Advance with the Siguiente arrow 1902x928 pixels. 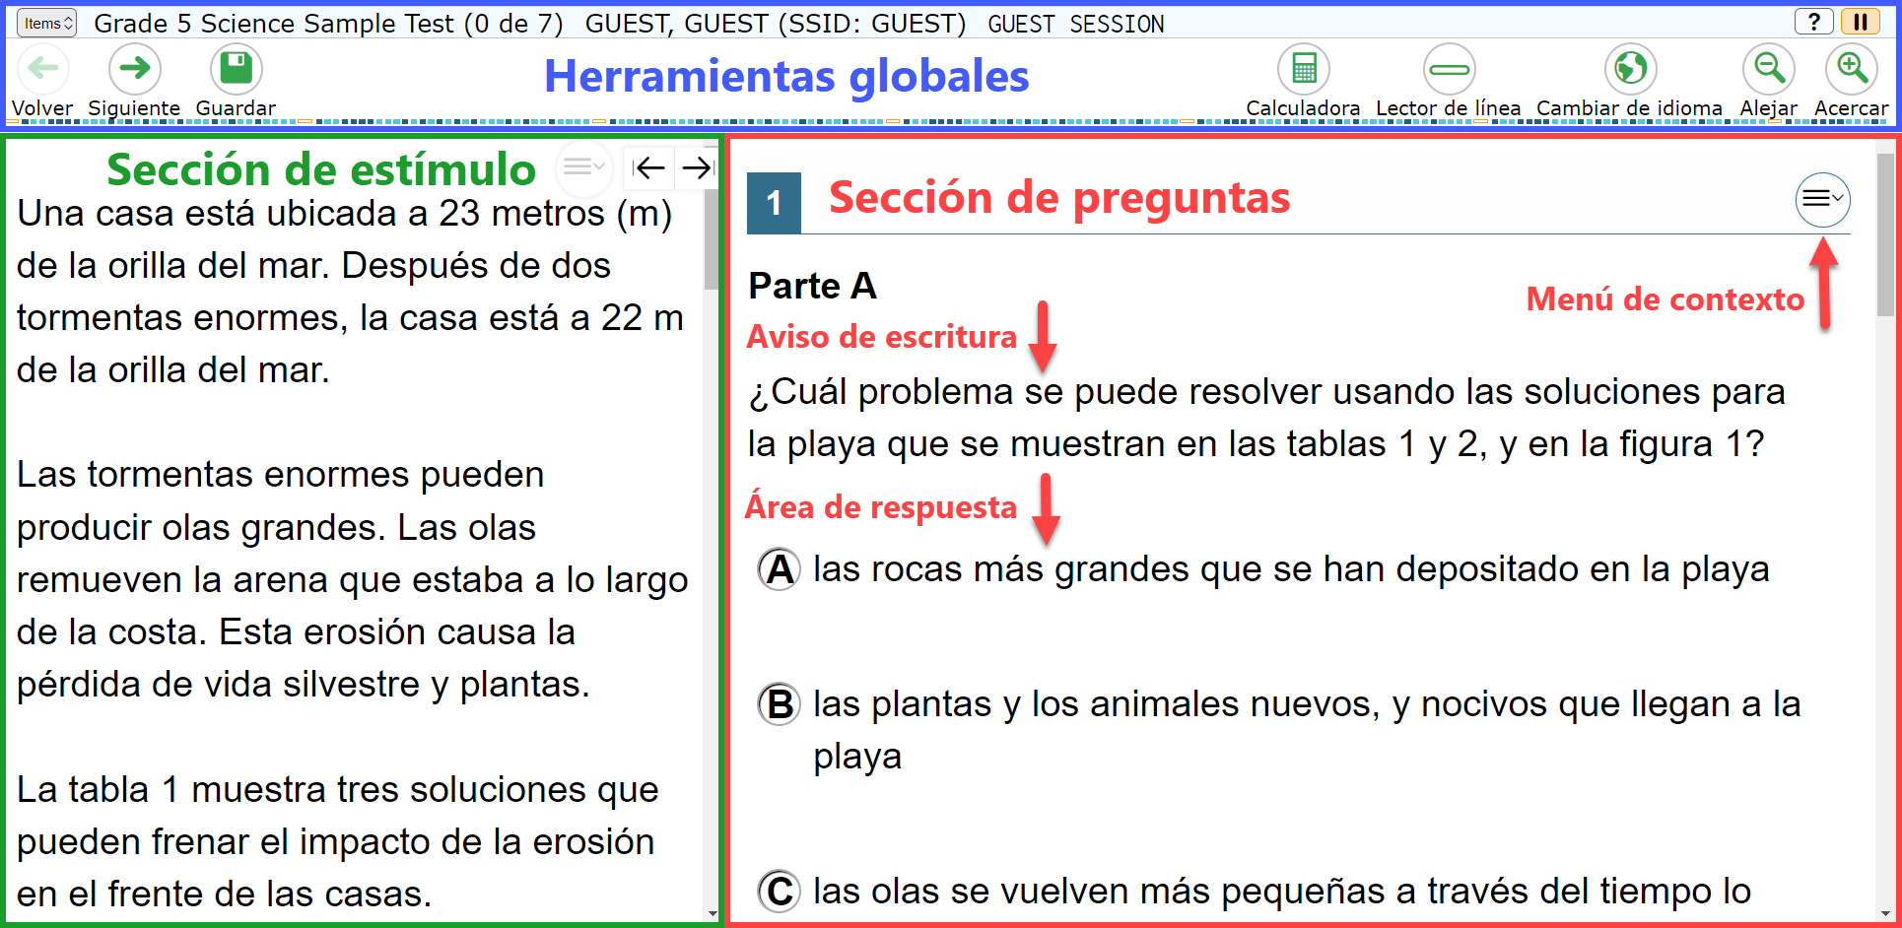(x=134, y=68)
